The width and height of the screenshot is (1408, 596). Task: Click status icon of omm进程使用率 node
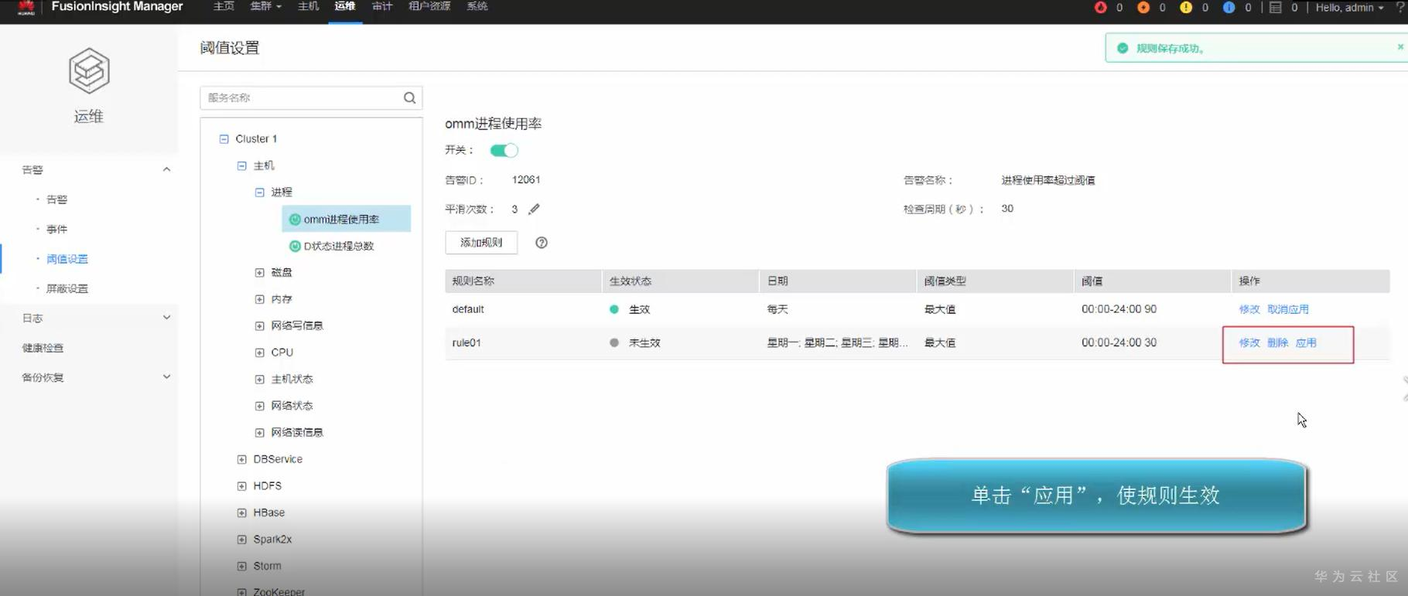point(295,220)
